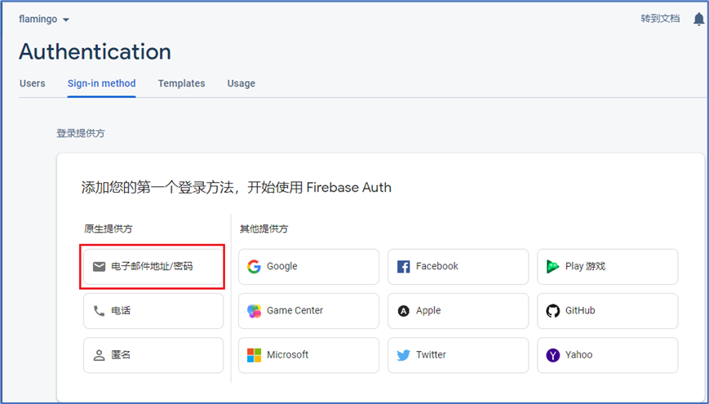
Task: Click the Apple logo icon
Action: pos(403,310)
